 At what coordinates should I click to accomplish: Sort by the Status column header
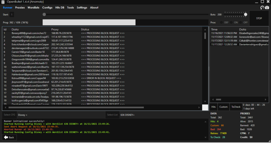point(85,29)
